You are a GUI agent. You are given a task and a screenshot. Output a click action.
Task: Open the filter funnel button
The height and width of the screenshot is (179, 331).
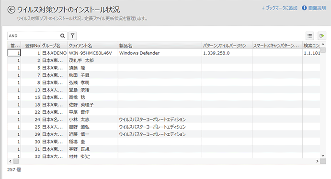point(73,36)
